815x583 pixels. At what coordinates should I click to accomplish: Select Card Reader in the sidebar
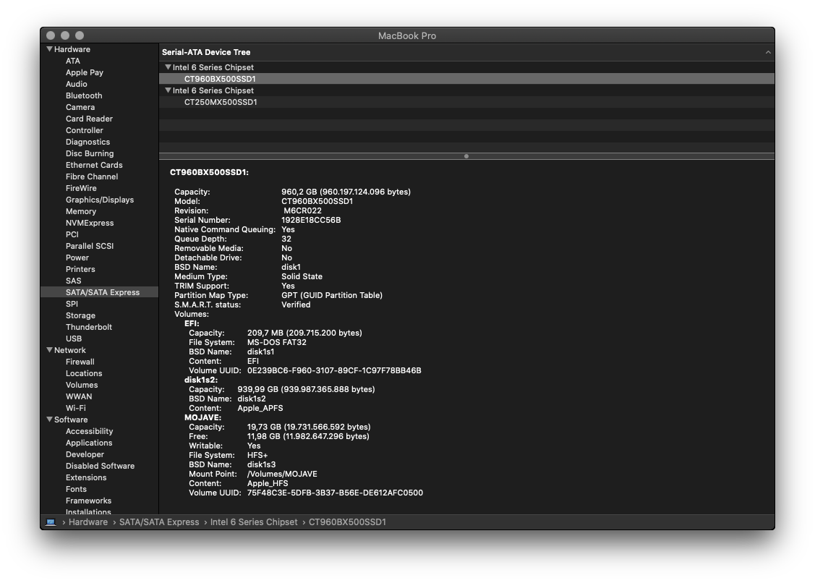coord(89,119)
